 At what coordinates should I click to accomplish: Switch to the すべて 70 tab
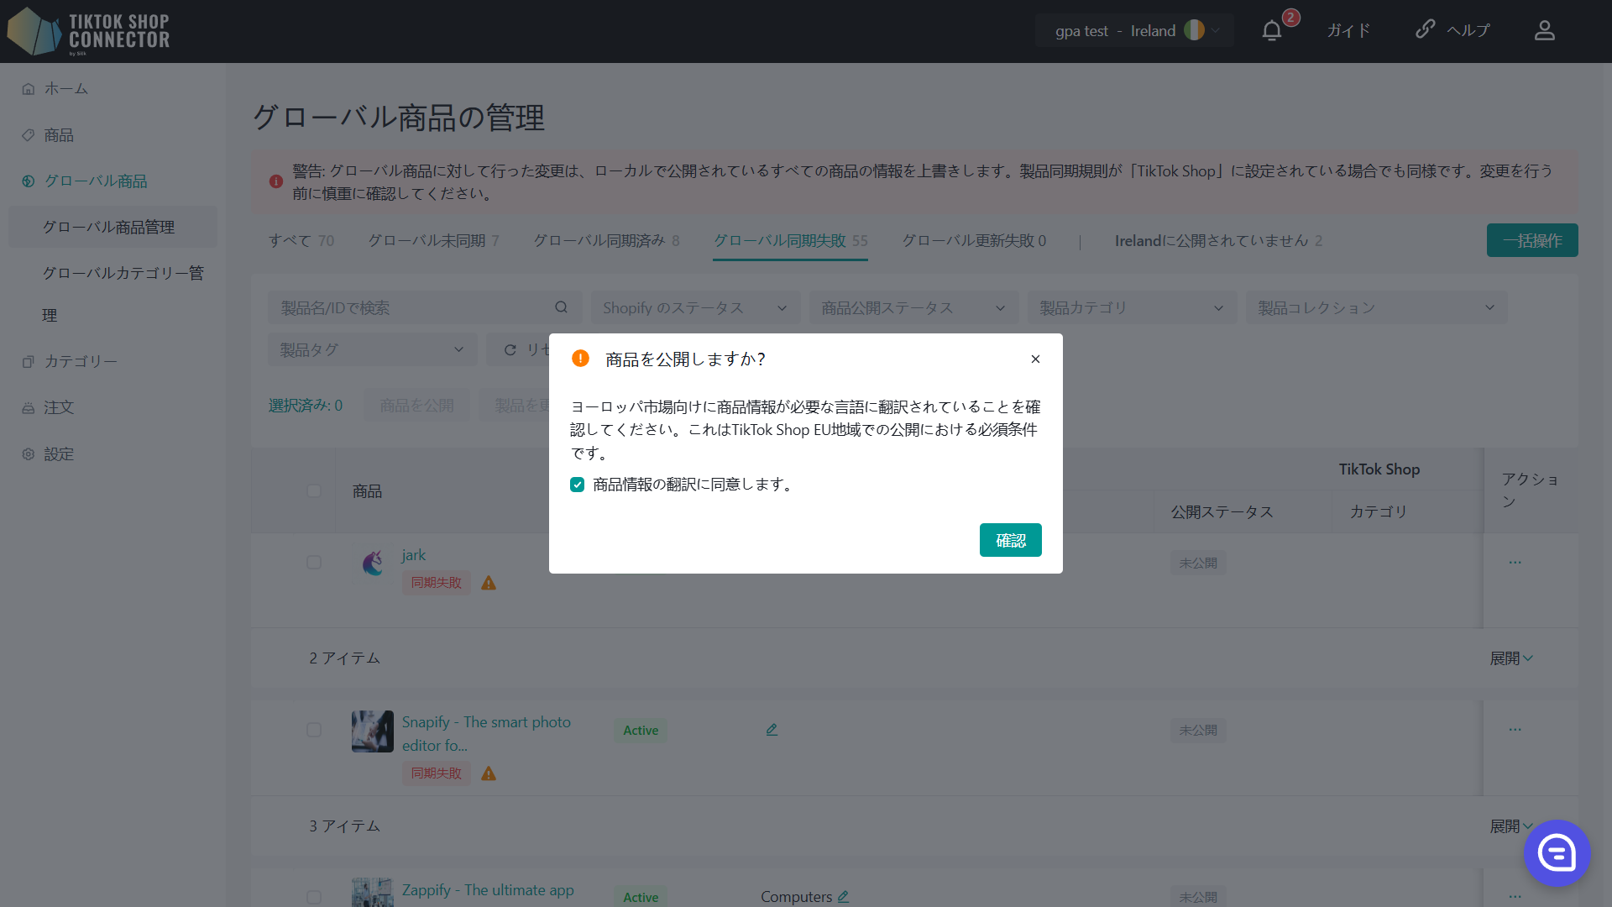[301, 241]
